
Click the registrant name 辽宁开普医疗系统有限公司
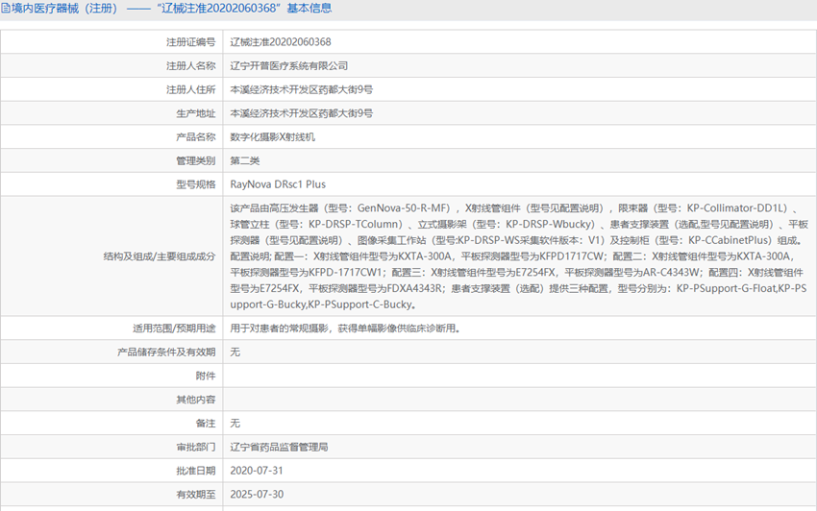289,66
